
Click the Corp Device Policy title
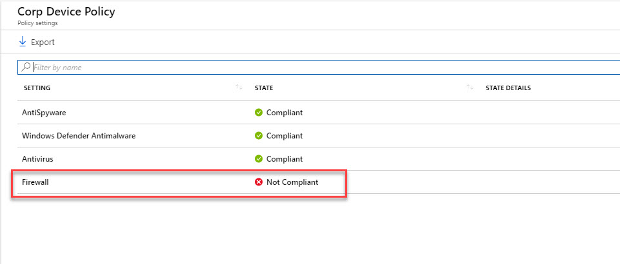pyautogui.click(x=66, y=12)
